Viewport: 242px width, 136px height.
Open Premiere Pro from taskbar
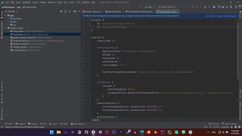pyautogui.click(x=107, y=132)
